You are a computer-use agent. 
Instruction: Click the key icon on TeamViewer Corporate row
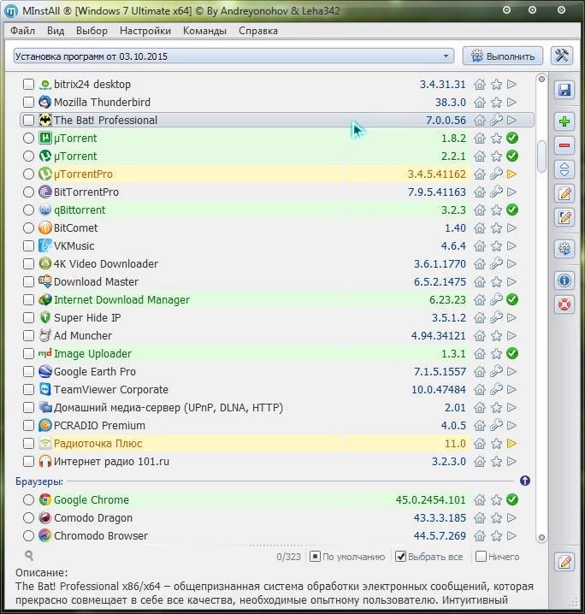(496, 390)
